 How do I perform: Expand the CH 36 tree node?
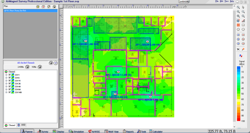coord(6,84)
